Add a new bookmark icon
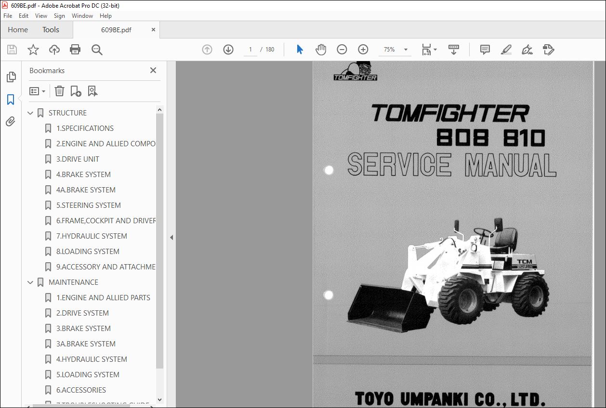The width and height of the screenshot is (606, 408). pos(76,91)
